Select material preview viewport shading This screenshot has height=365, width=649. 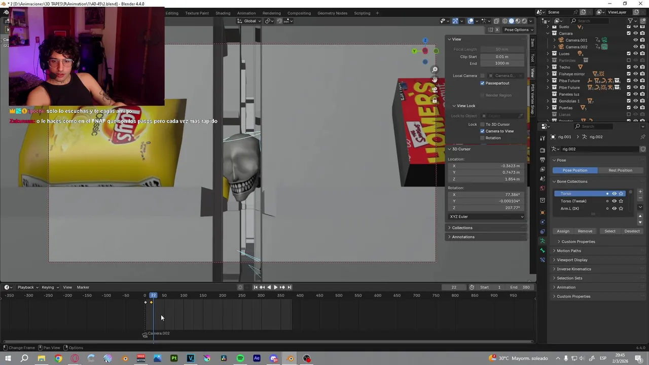pyautogui.click(x=518, y=21)
